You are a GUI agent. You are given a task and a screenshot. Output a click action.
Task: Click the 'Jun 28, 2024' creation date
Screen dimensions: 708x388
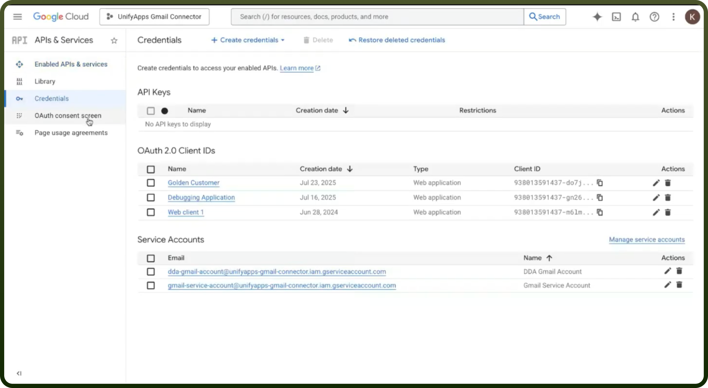[x=319, y=212]
